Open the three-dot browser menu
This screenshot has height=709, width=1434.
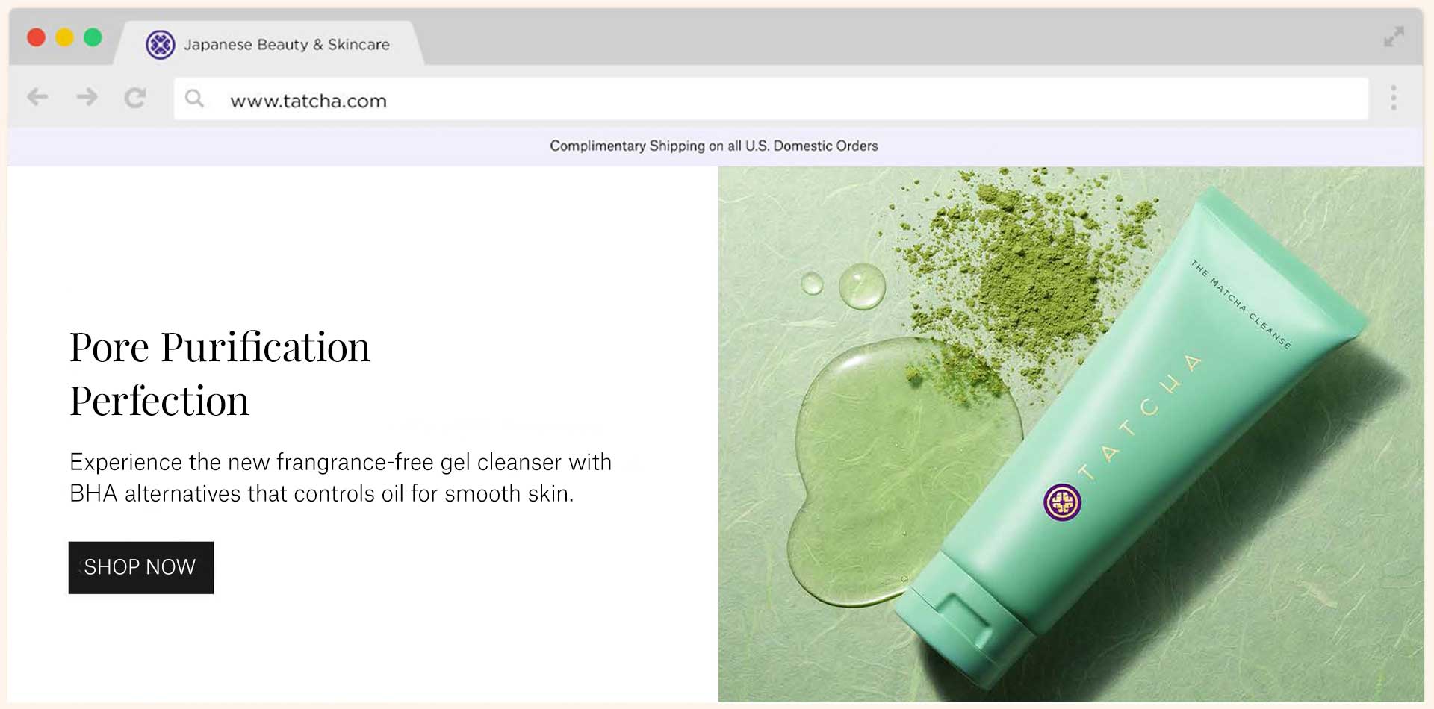1394,98
